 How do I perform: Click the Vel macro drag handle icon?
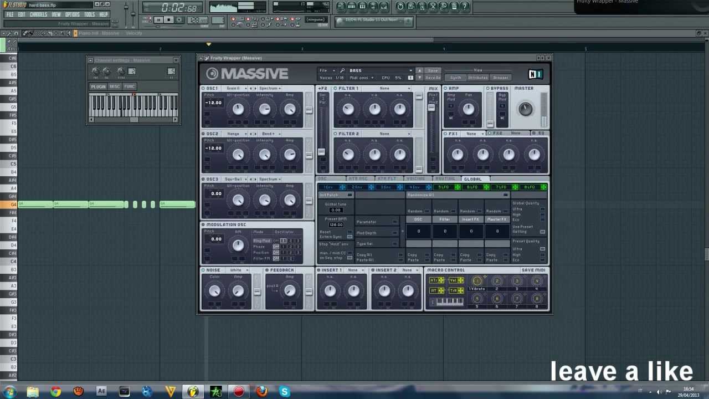coord(460,280)
